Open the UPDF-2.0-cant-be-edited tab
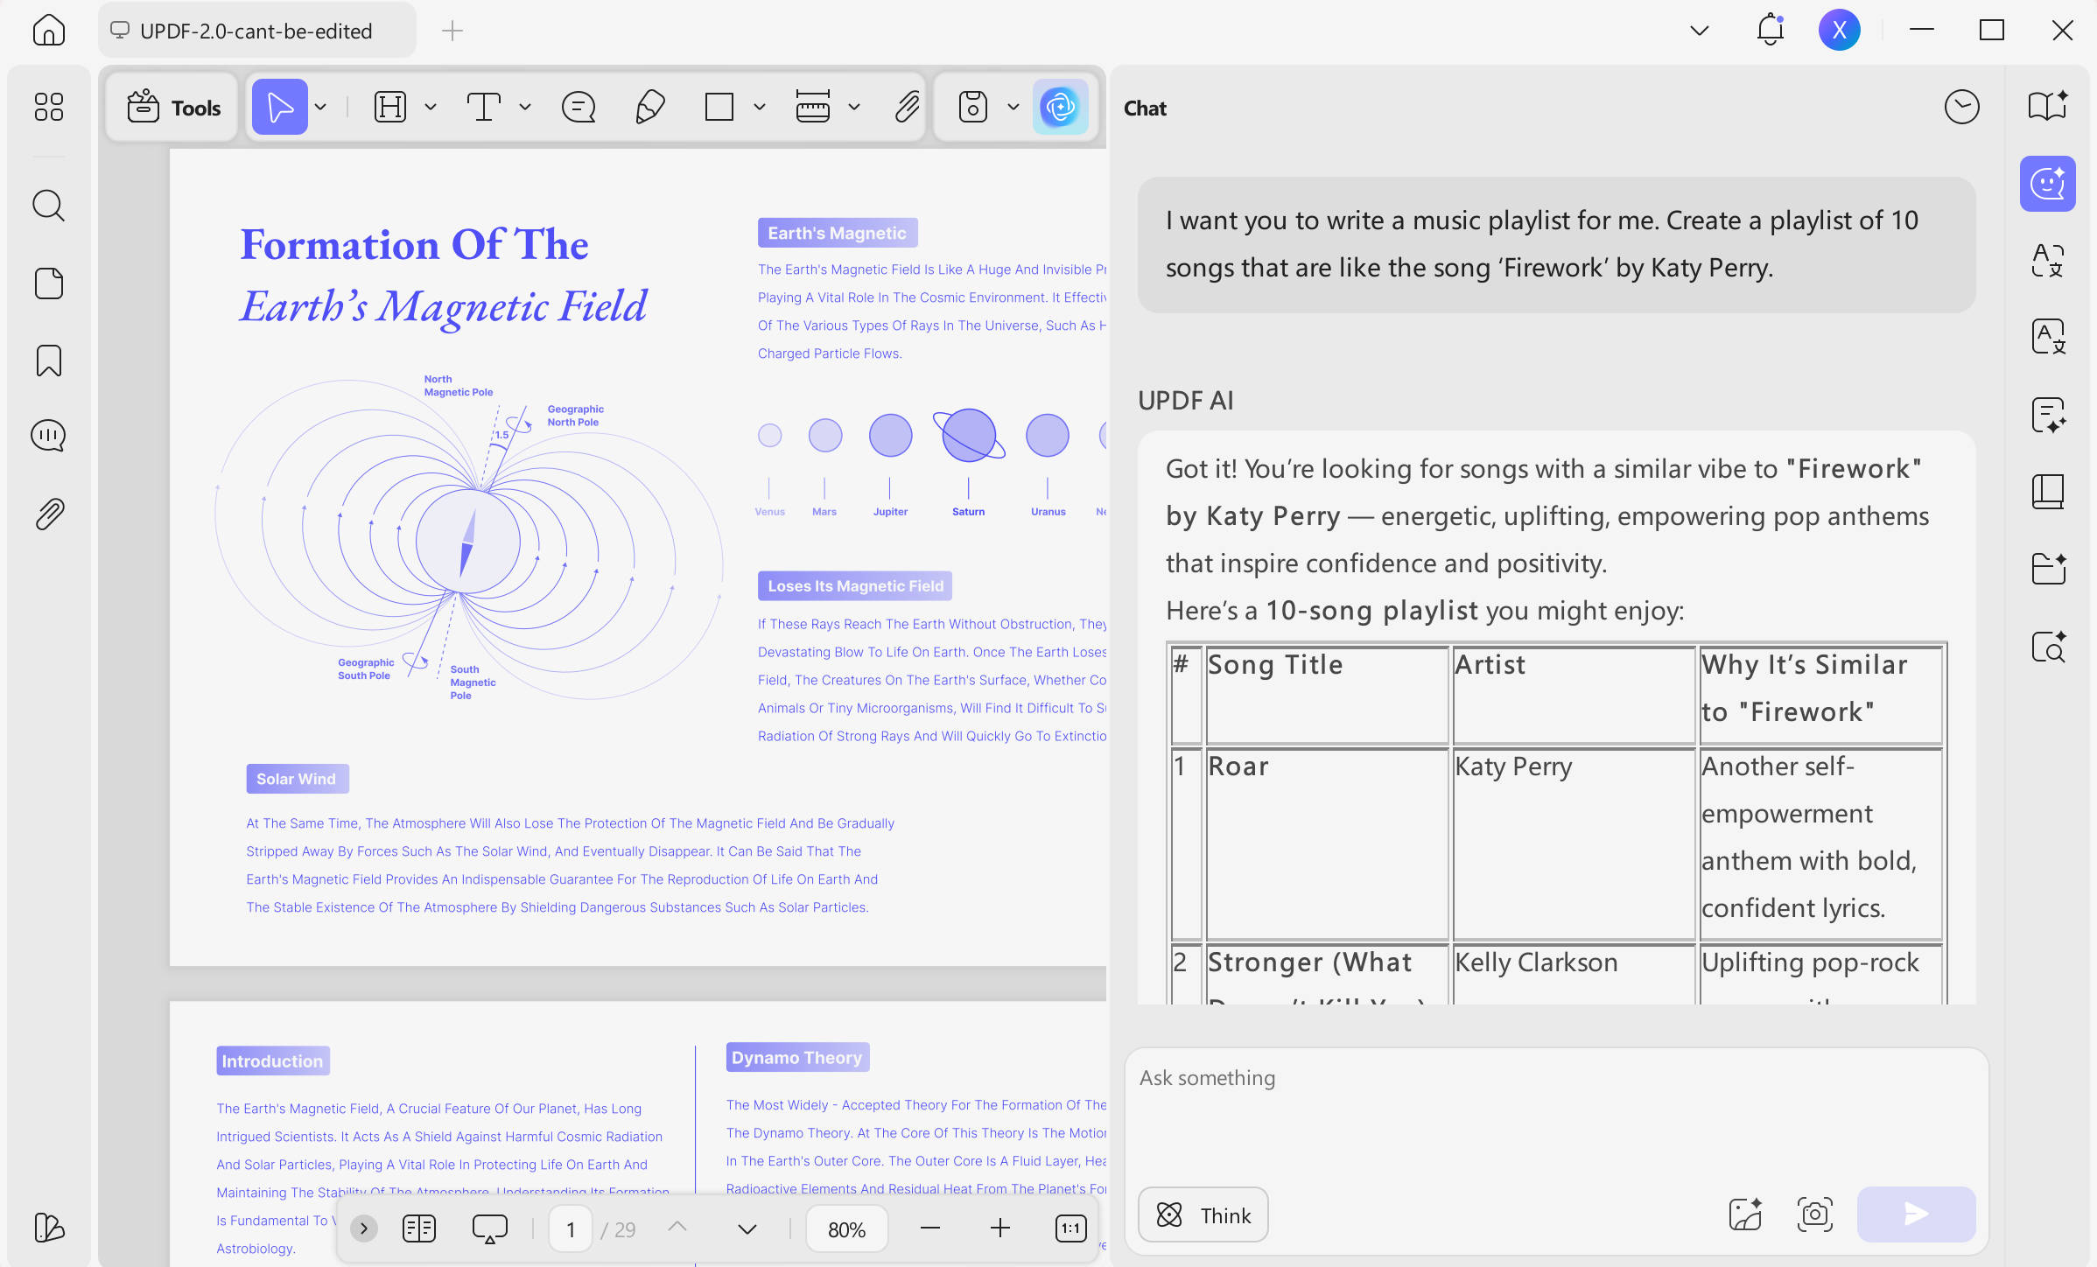Viewport: 2097px width, 1267px height. pyautogui.click(x=257, y=31)
